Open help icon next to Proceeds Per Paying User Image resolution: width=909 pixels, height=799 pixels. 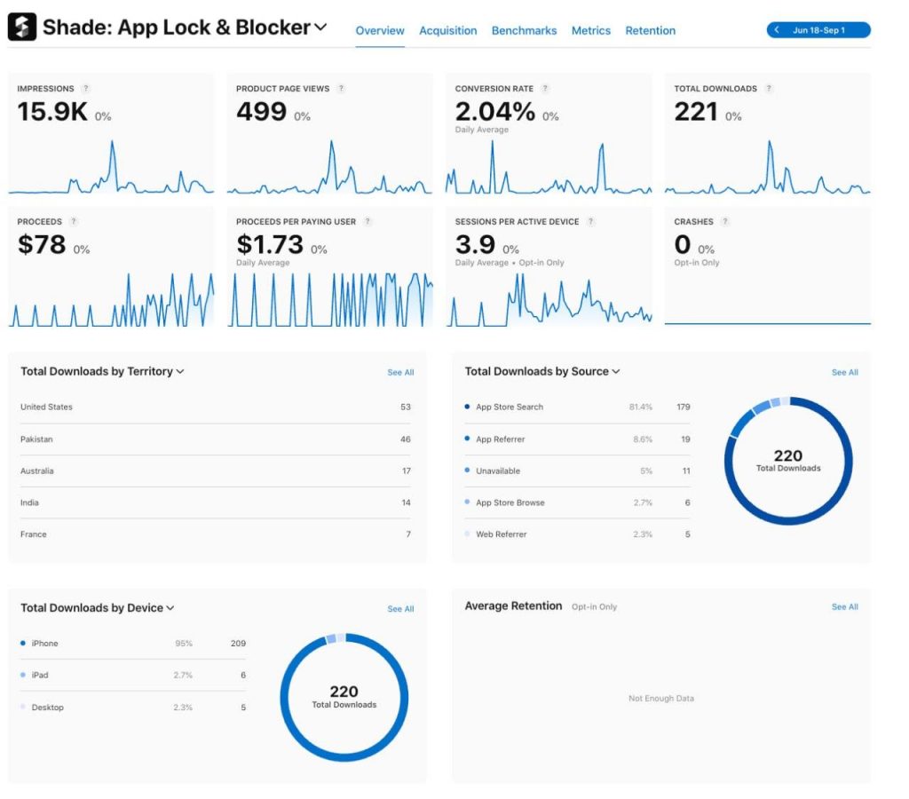[x=368, y=221]
